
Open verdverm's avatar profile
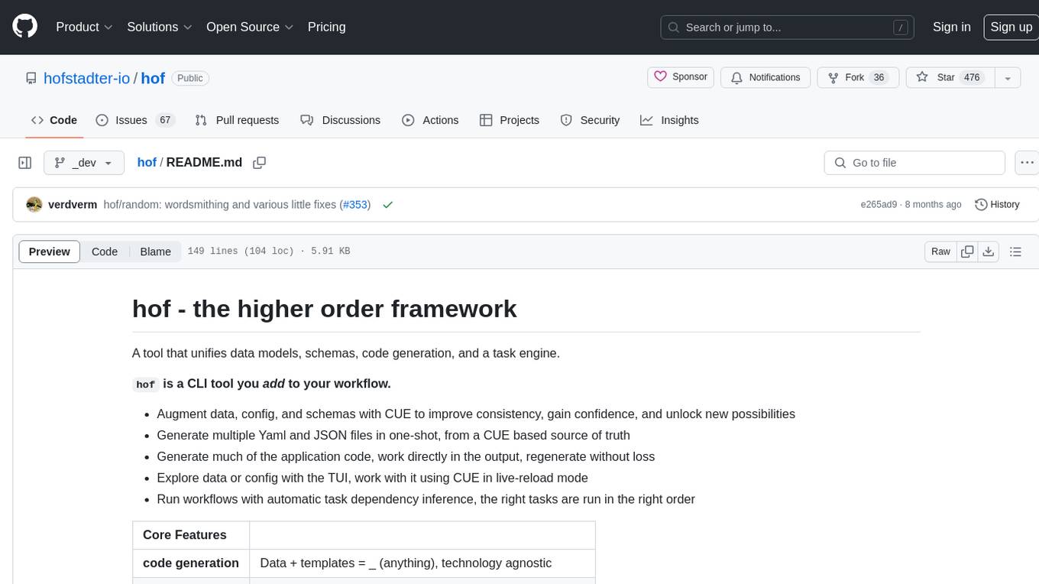[34, 205]
